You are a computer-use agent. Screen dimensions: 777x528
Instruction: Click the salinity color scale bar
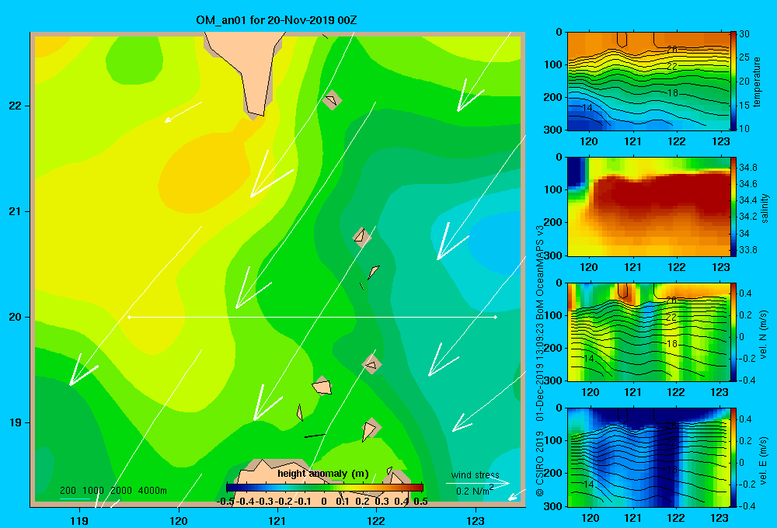733,207
